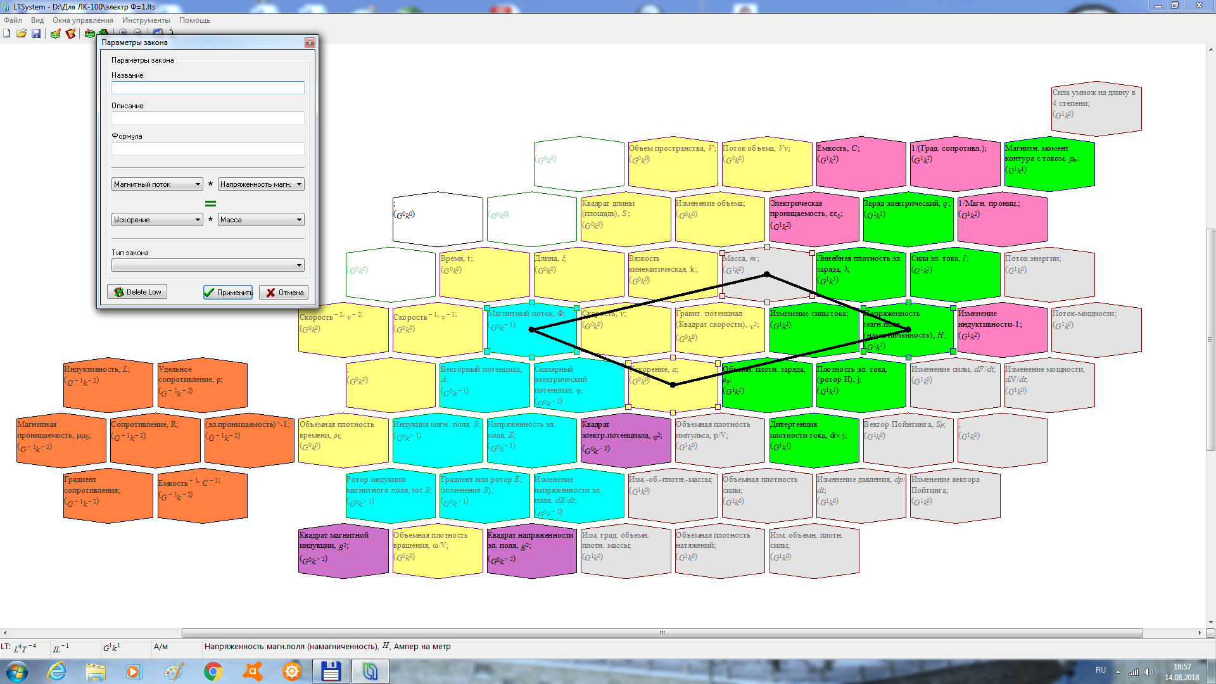The image size is (1216, 684).
Task: Click the red parallelogram edit pencil icon
Action: [x=71, y=33]
